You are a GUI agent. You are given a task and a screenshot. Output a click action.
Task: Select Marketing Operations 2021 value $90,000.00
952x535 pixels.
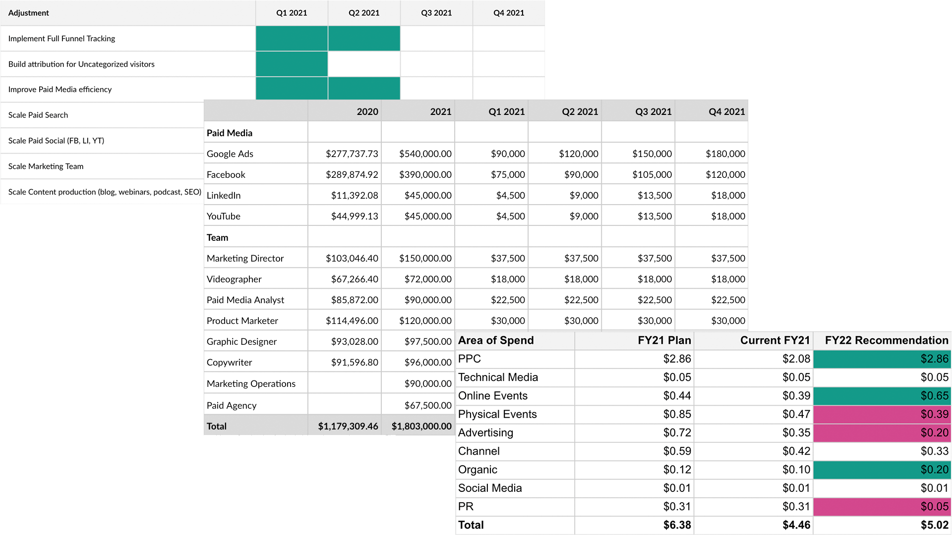click(x=428, y=383)
